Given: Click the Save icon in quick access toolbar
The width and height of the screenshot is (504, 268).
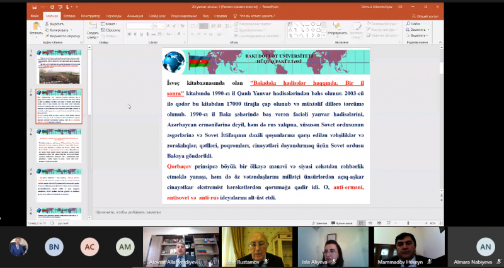Looking at the screenshot, I should (x=35, y=6).
